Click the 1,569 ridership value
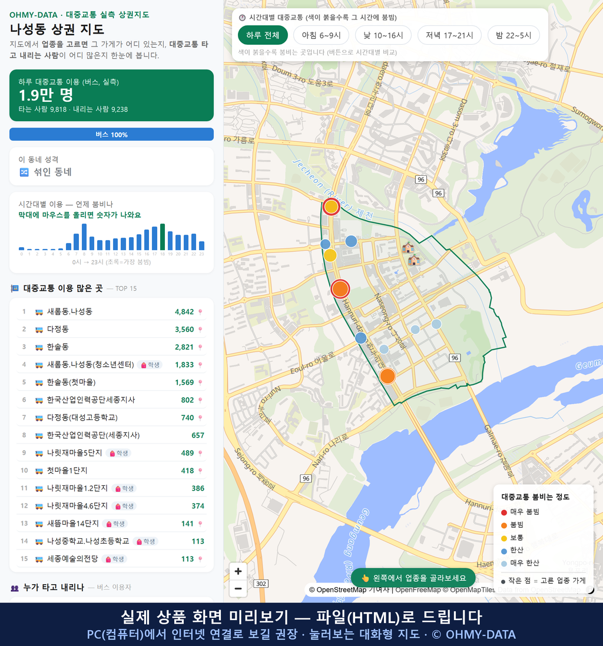Image resolution: width=603 pixels, height=646 pixels. [184, 382]
